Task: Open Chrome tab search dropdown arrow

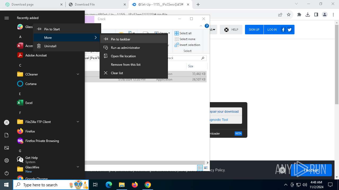Action: pos(296,4)
